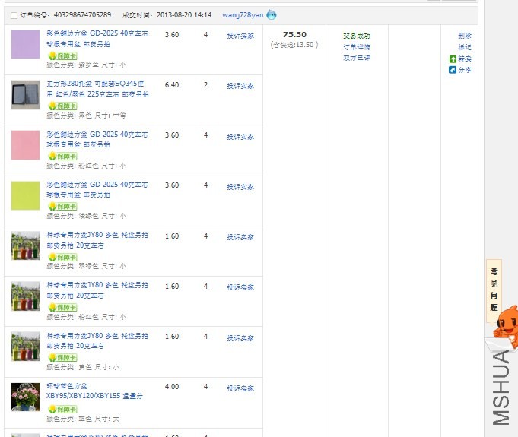Click 投诉卖家 for the 正方形280托盘 item
Viewport: 518px width, 437px height.
240,86
